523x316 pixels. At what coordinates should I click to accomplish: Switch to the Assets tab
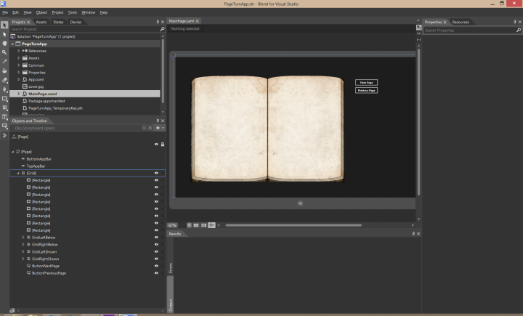(x=41, y=22)
